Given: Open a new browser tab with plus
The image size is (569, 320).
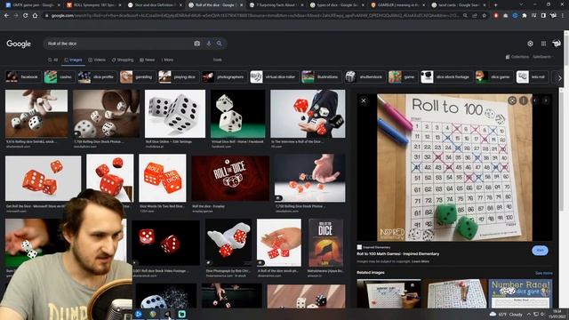Looking at the screenshot, I should 496,5.
